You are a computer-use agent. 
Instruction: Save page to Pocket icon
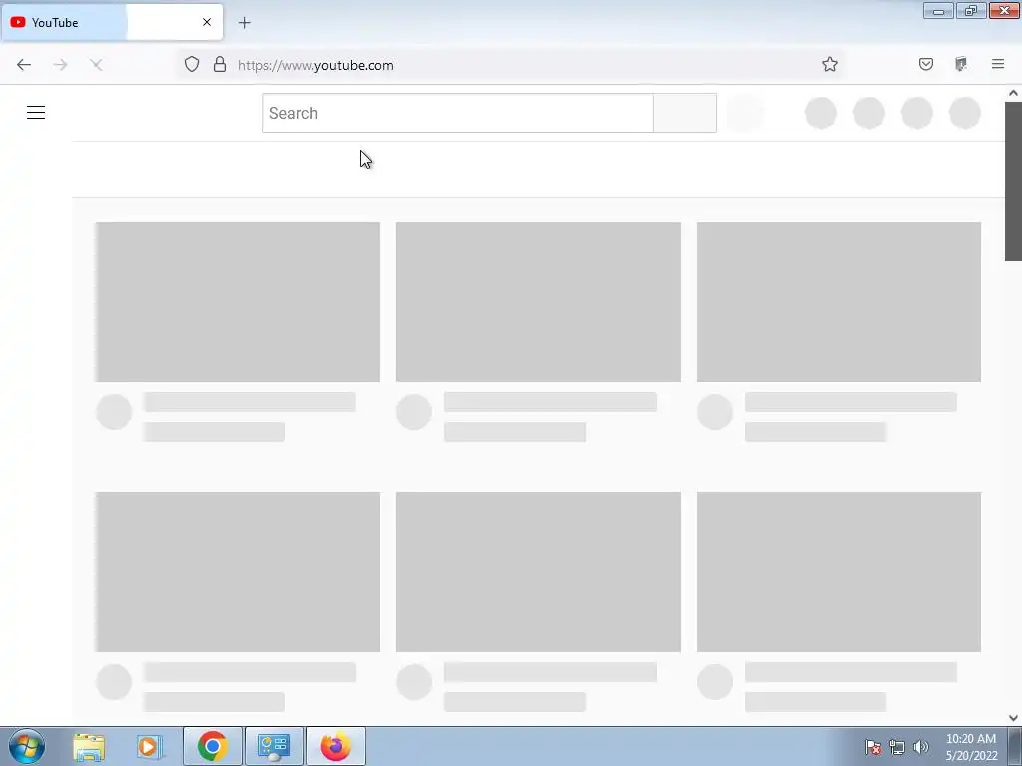[x=926, y=64]
